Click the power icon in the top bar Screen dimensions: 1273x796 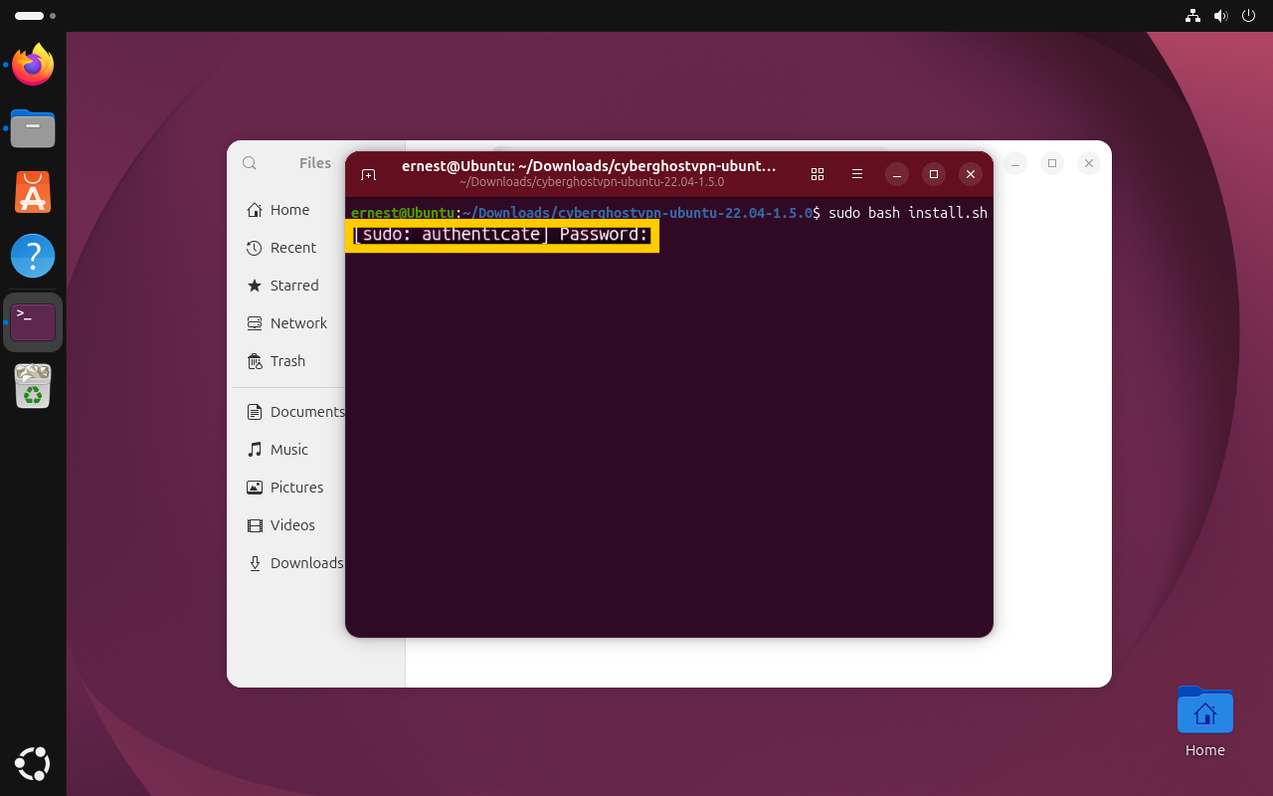tap(1249, 16)
